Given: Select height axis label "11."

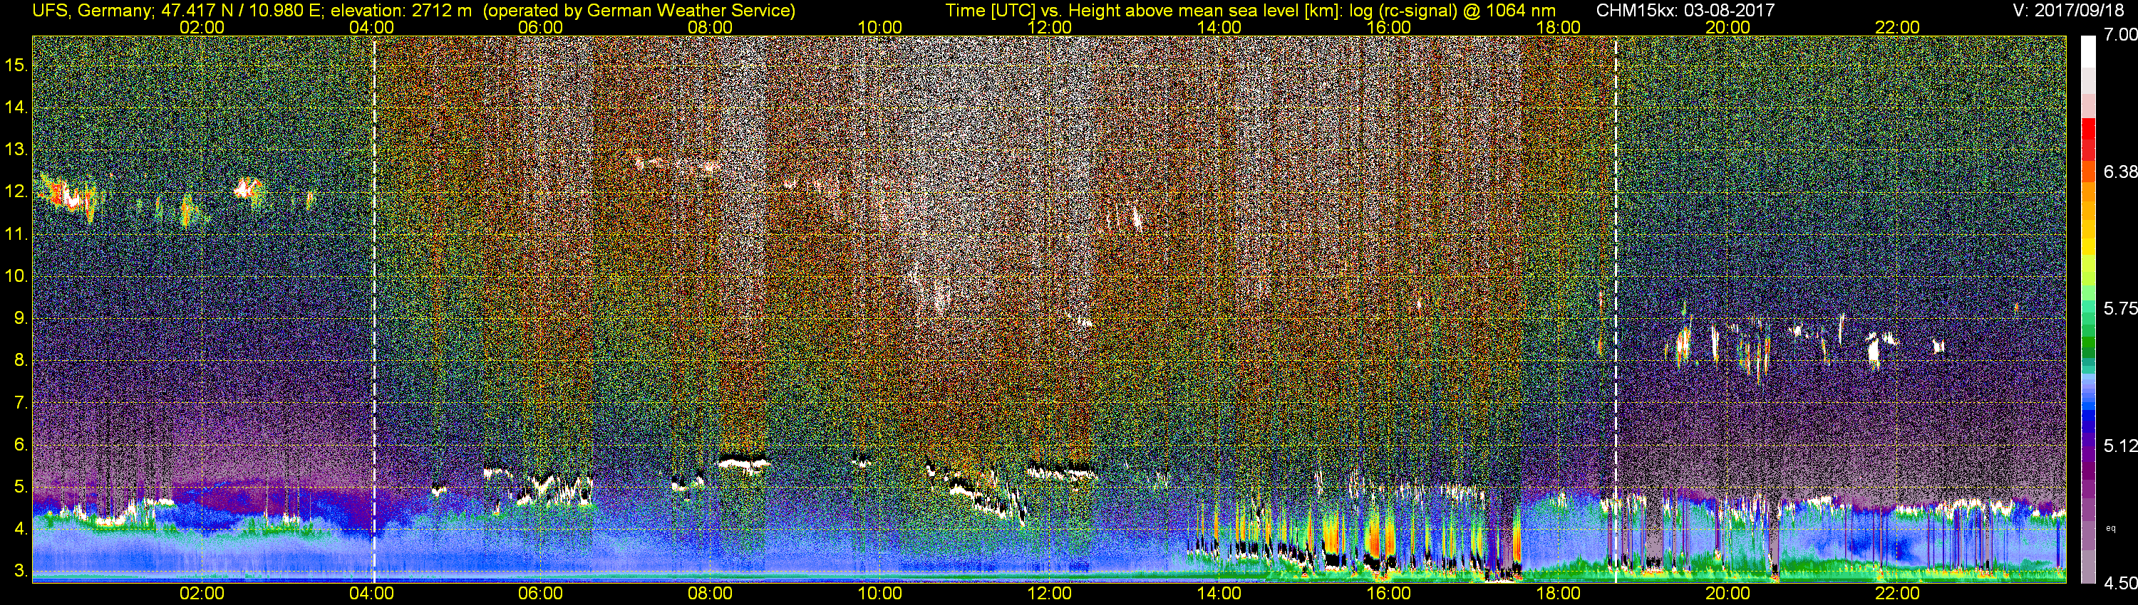Looking at the screenshot, I should click(x=16, y=235).
